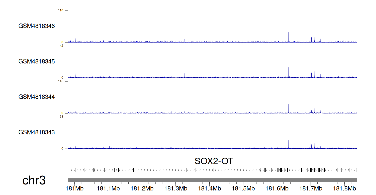Viewport: 376px width, 195px height.
Task: Click the gray chromosome ideogram bar
Action: tap(212, 180)
